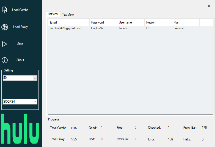
Task: Click the Start play triangle icon
Action: pos(5,44)
